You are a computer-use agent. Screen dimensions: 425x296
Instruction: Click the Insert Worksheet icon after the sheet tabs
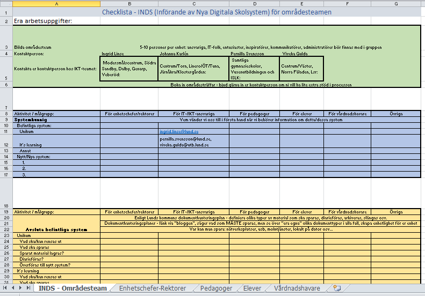[337, 288]
